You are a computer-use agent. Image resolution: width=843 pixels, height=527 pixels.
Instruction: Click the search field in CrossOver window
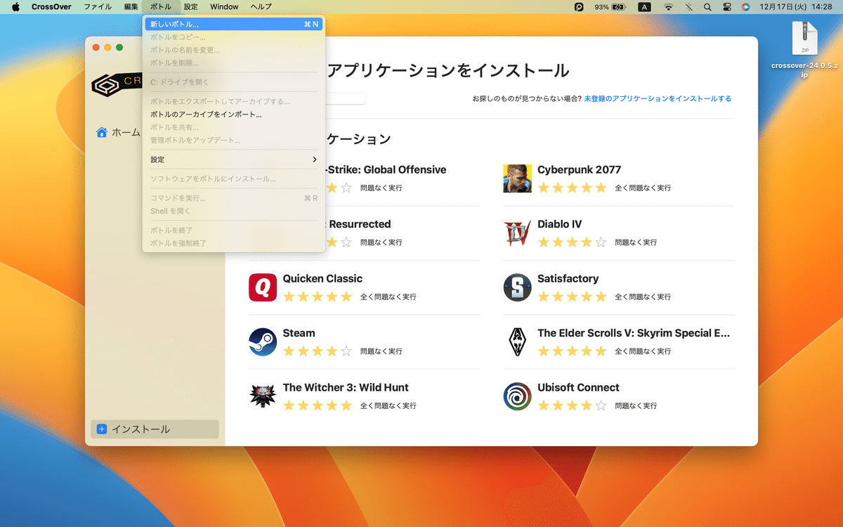(344, 98)
